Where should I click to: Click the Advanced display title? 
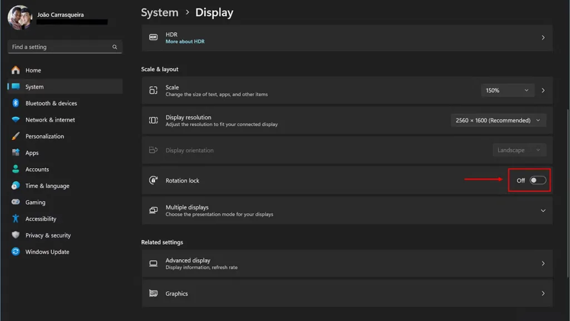[188, 260]
